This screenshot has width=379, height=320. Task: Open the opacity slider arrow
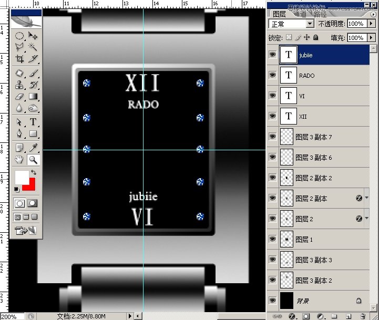(371, 24)
